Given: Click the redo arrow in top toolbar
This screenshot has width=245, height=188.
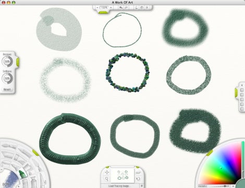Looking at the screenshot, I should click(x=126, y=8).
